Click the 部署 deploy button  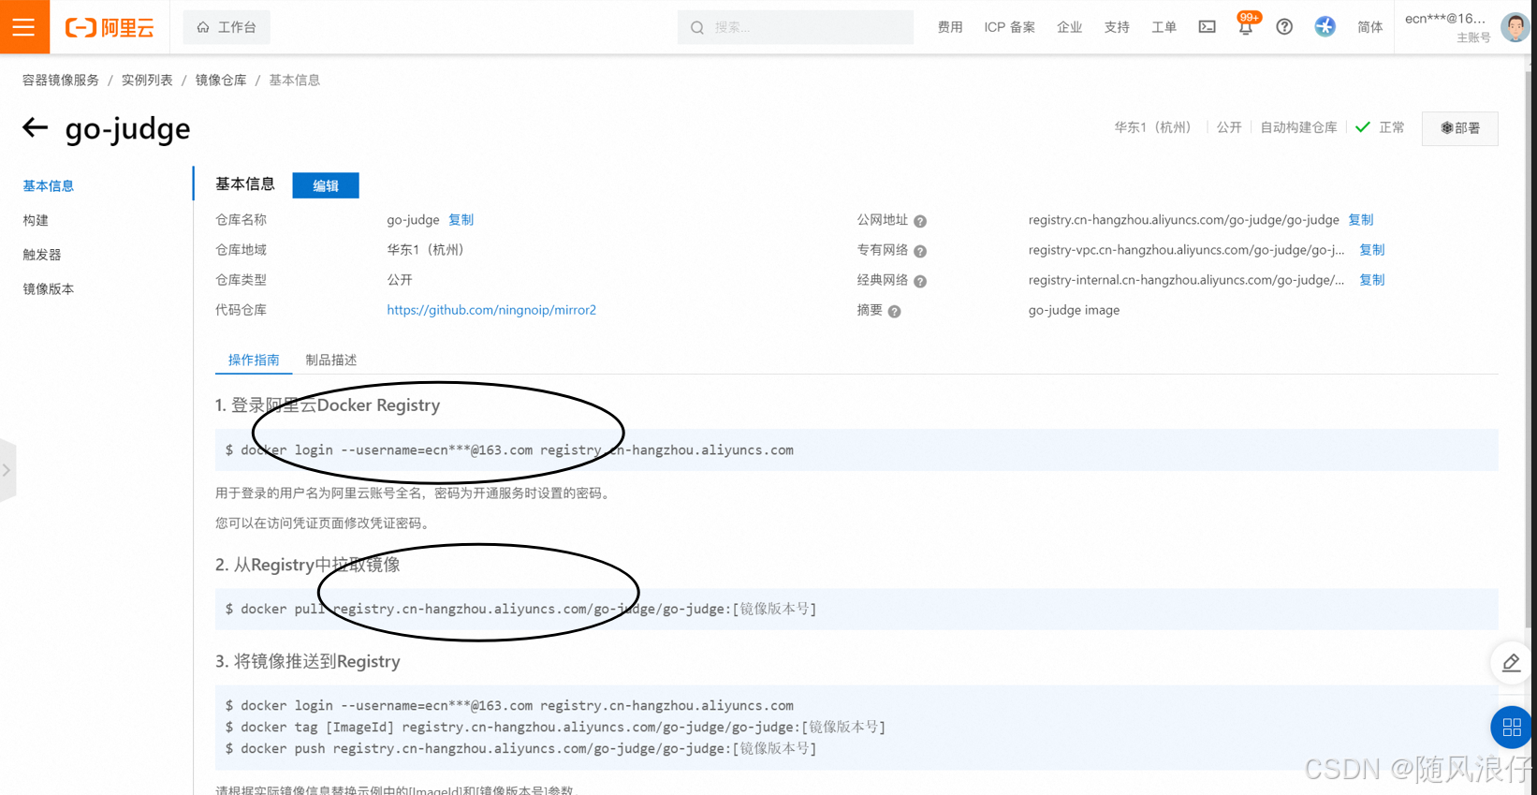click(x=1459, y=128)
